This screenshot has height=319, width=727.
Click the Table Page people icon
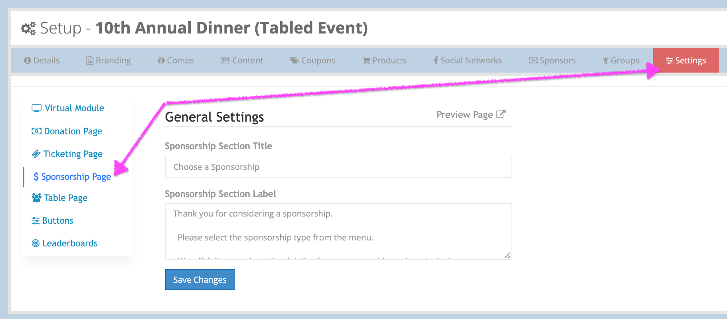coord(36,198)
